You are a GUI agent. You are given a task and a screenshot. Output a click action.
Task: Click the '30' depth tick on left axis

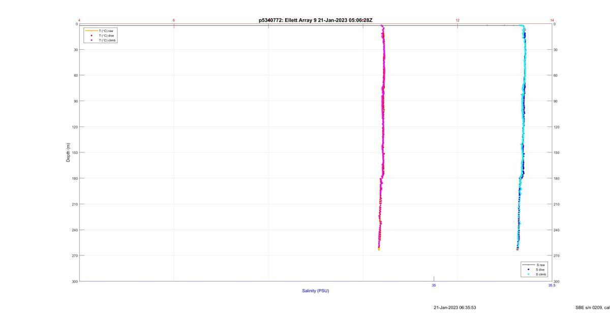click(76, 50)
